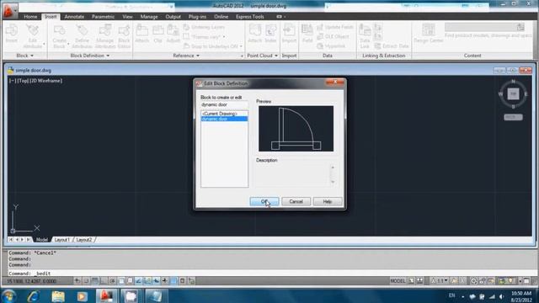Click the viewport controls '[-]' label
The image size is (539, 303).
pos(12,81)
